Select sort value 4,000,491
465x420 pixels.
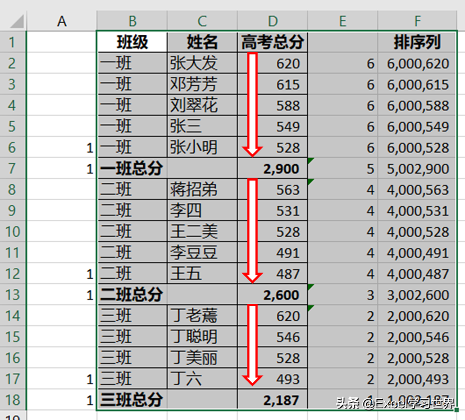pos(417,252)
